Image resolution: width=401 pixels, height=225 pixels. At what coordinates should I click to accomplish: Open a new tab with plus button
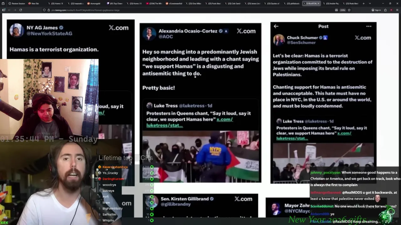(x=363, y=3)
